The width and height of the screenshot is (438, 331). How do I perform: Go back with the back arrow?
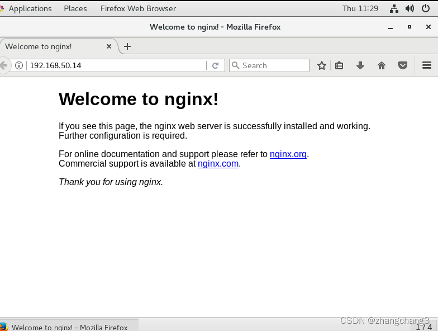point(3,65)
